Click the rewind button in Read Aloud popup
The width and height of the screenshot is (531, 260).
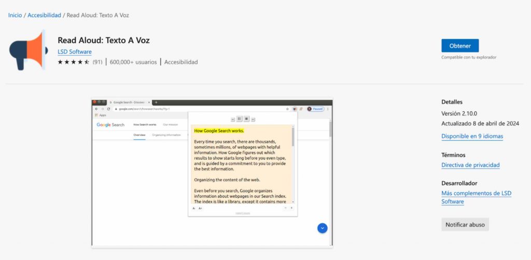pos(233,119)
